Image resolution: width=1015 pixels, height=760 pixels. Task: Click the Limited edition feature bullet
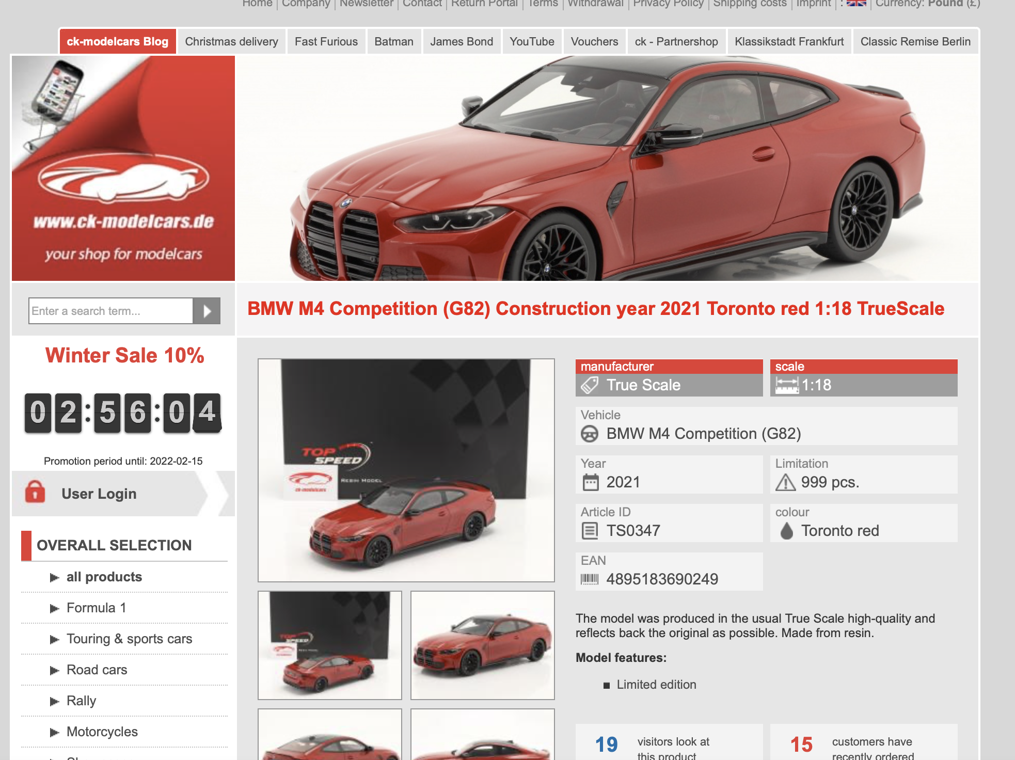[656, 685]
